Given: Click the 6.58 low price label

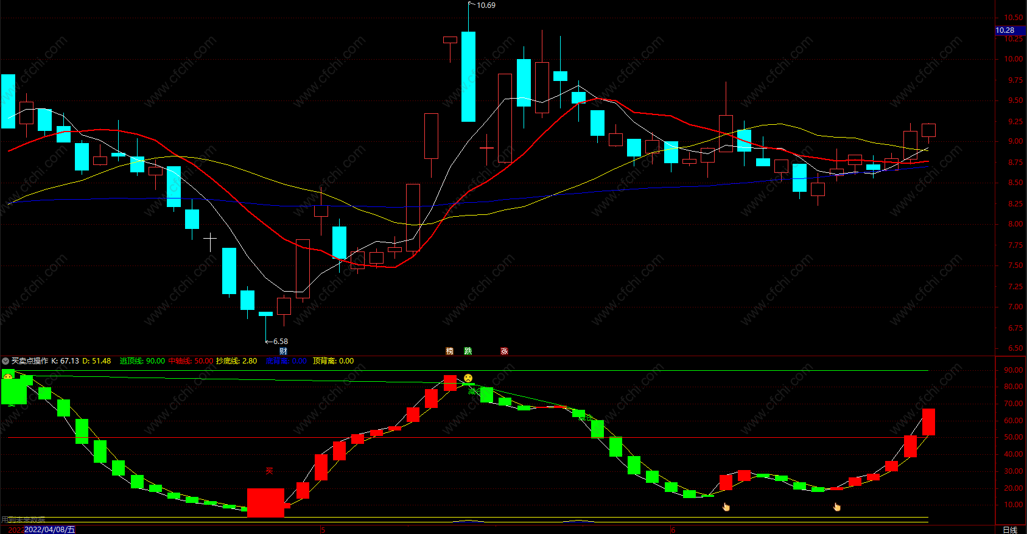Looking at the screenshot, I should click(x=281, y=342).
